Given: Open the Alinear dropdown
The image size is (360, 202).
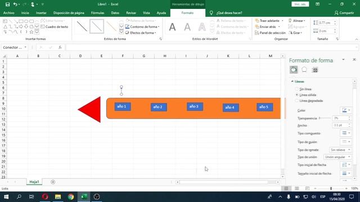Looking at the screenshot, I should point(297,21).
